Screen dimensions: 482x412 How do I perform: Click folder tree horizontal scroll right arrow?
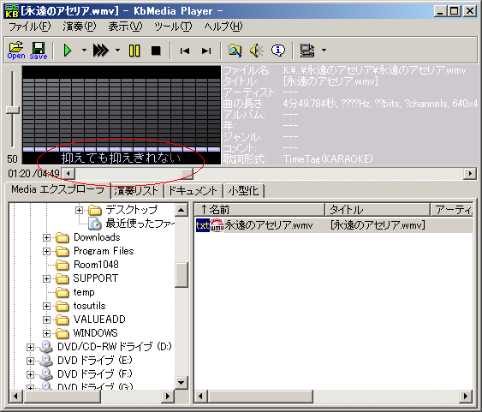[x=168, y=396]
